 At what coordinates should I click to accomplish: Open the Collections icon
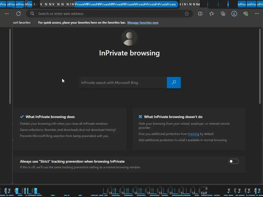[223, 14]
